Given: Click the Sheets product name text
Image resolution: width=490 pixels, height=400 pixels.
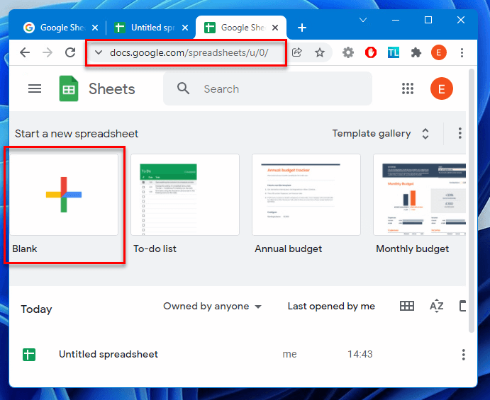Looking at the screenshot, I should tap(112, 89).
